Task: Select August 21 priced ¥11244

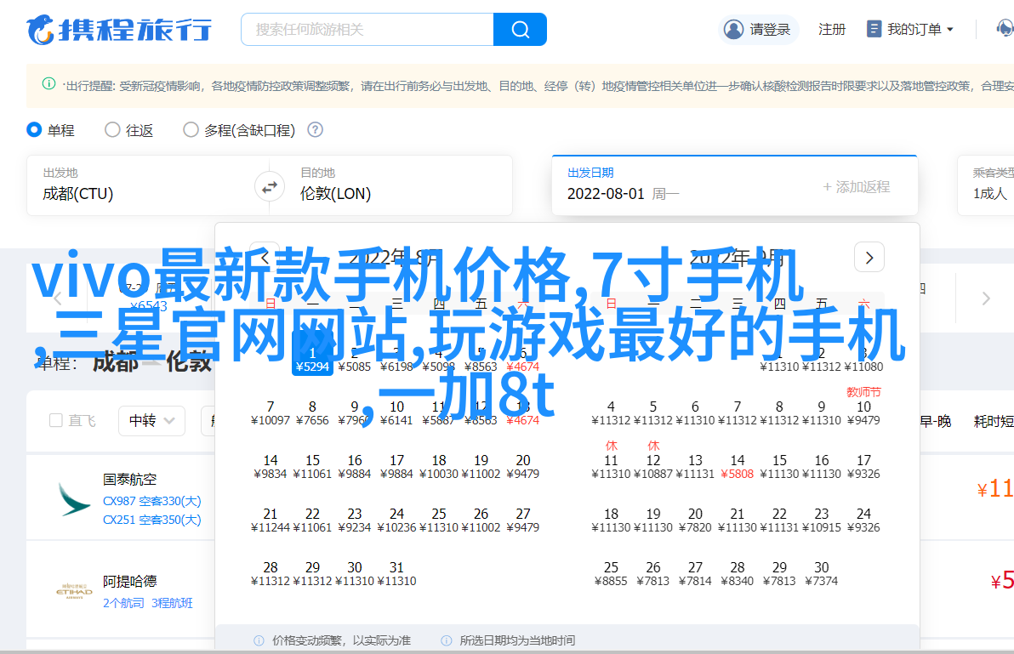Action: coord(271,520)
